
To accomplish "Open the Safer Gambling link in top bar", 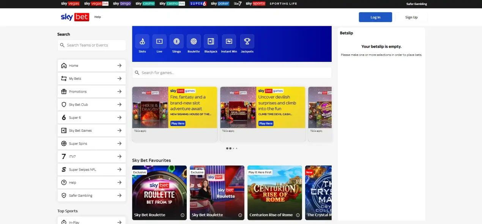I will pyautogui.click(x=416, y=4).
